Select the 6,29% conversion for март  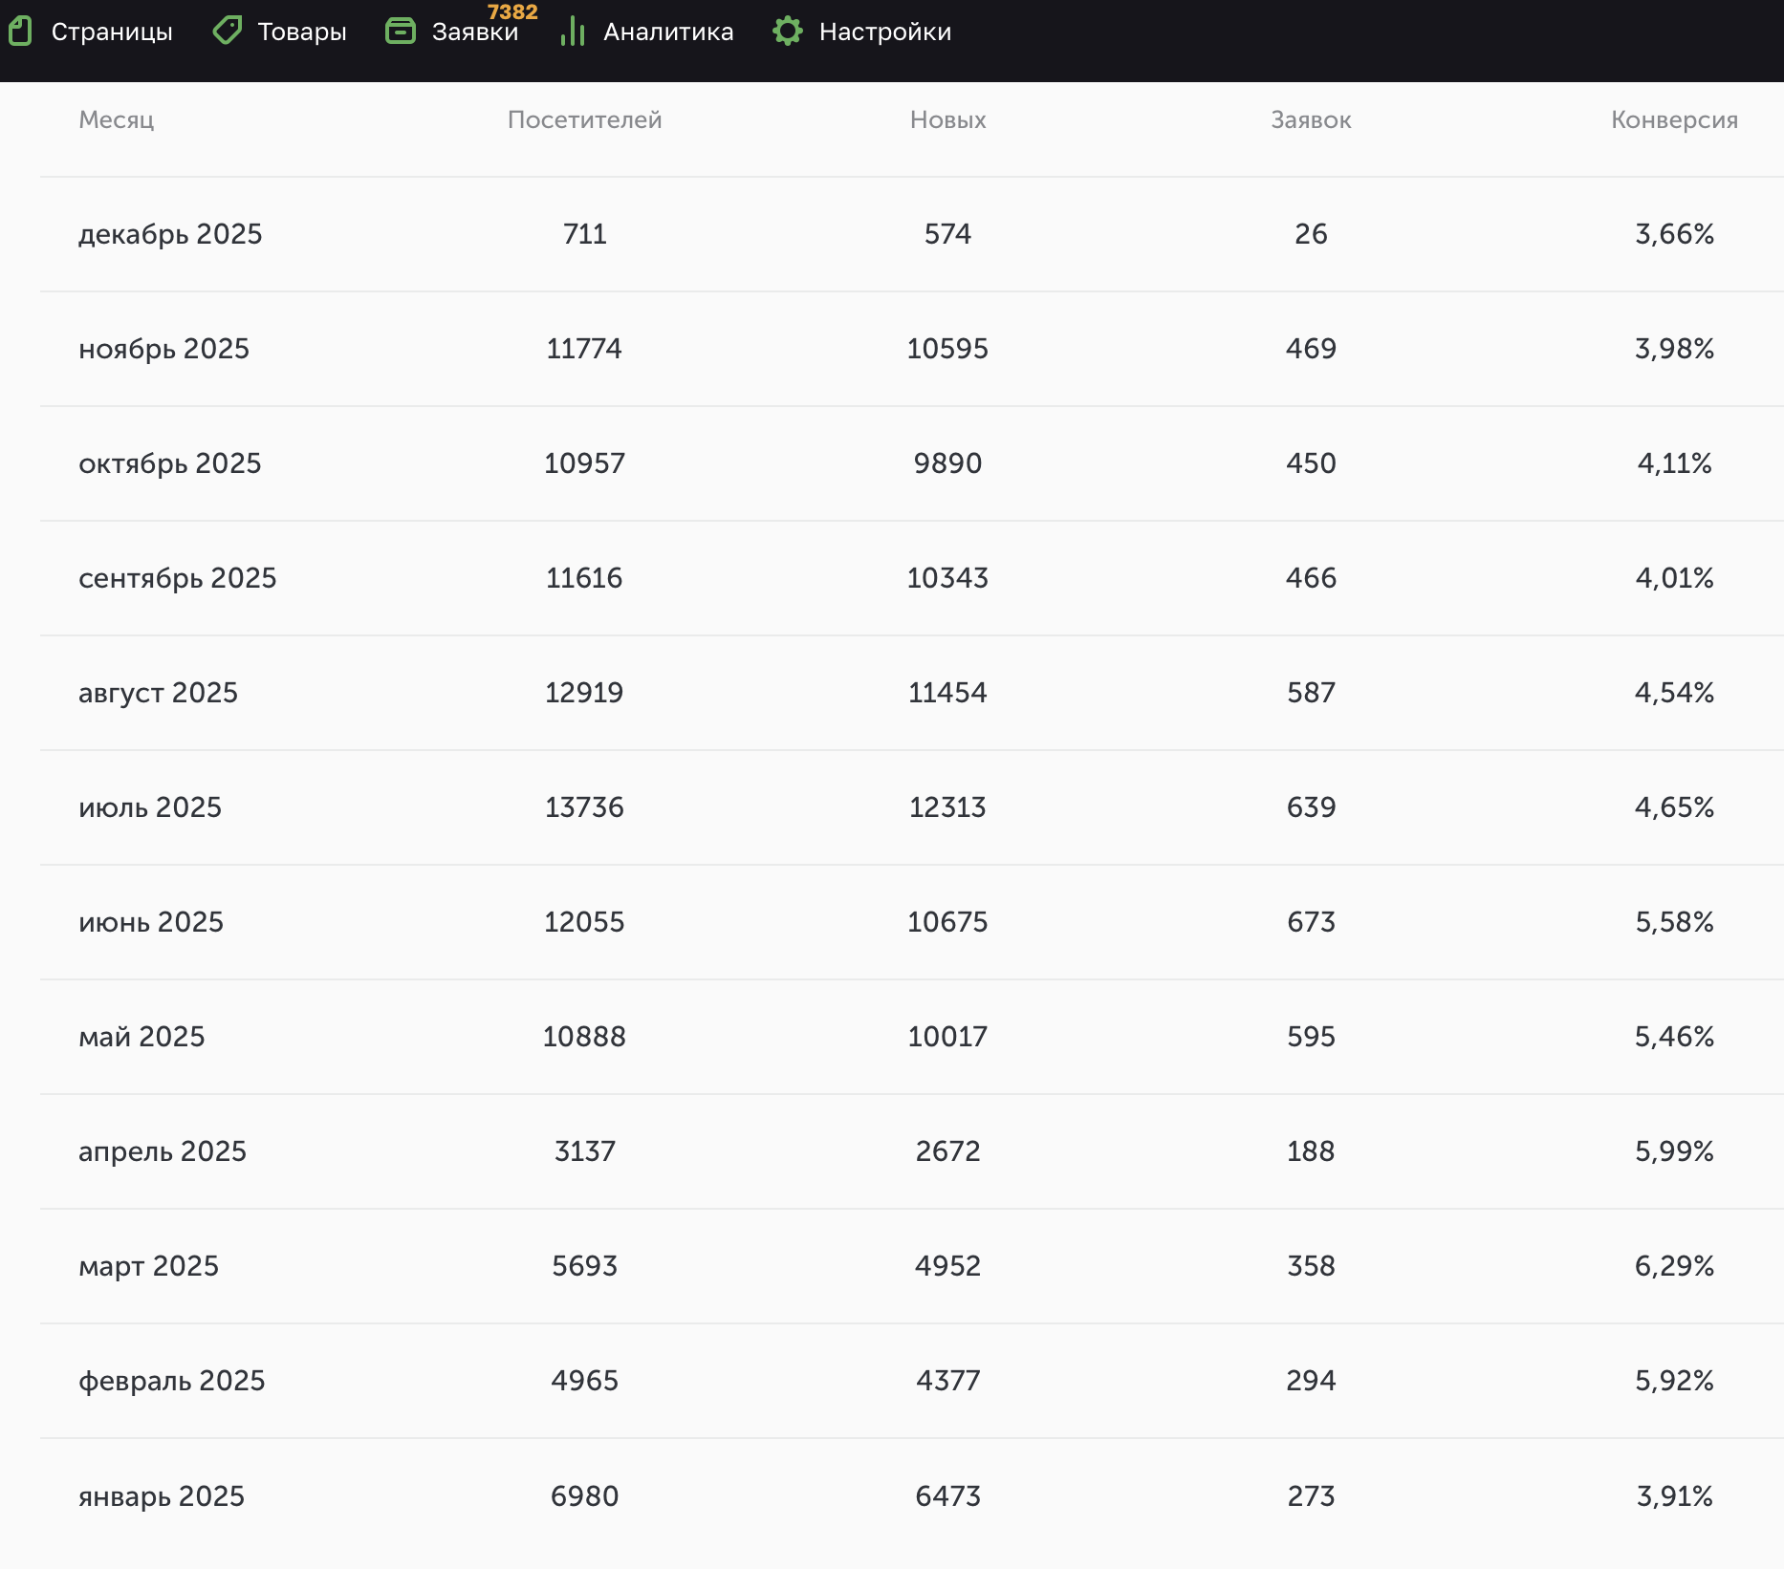tap(1674, 1266)
